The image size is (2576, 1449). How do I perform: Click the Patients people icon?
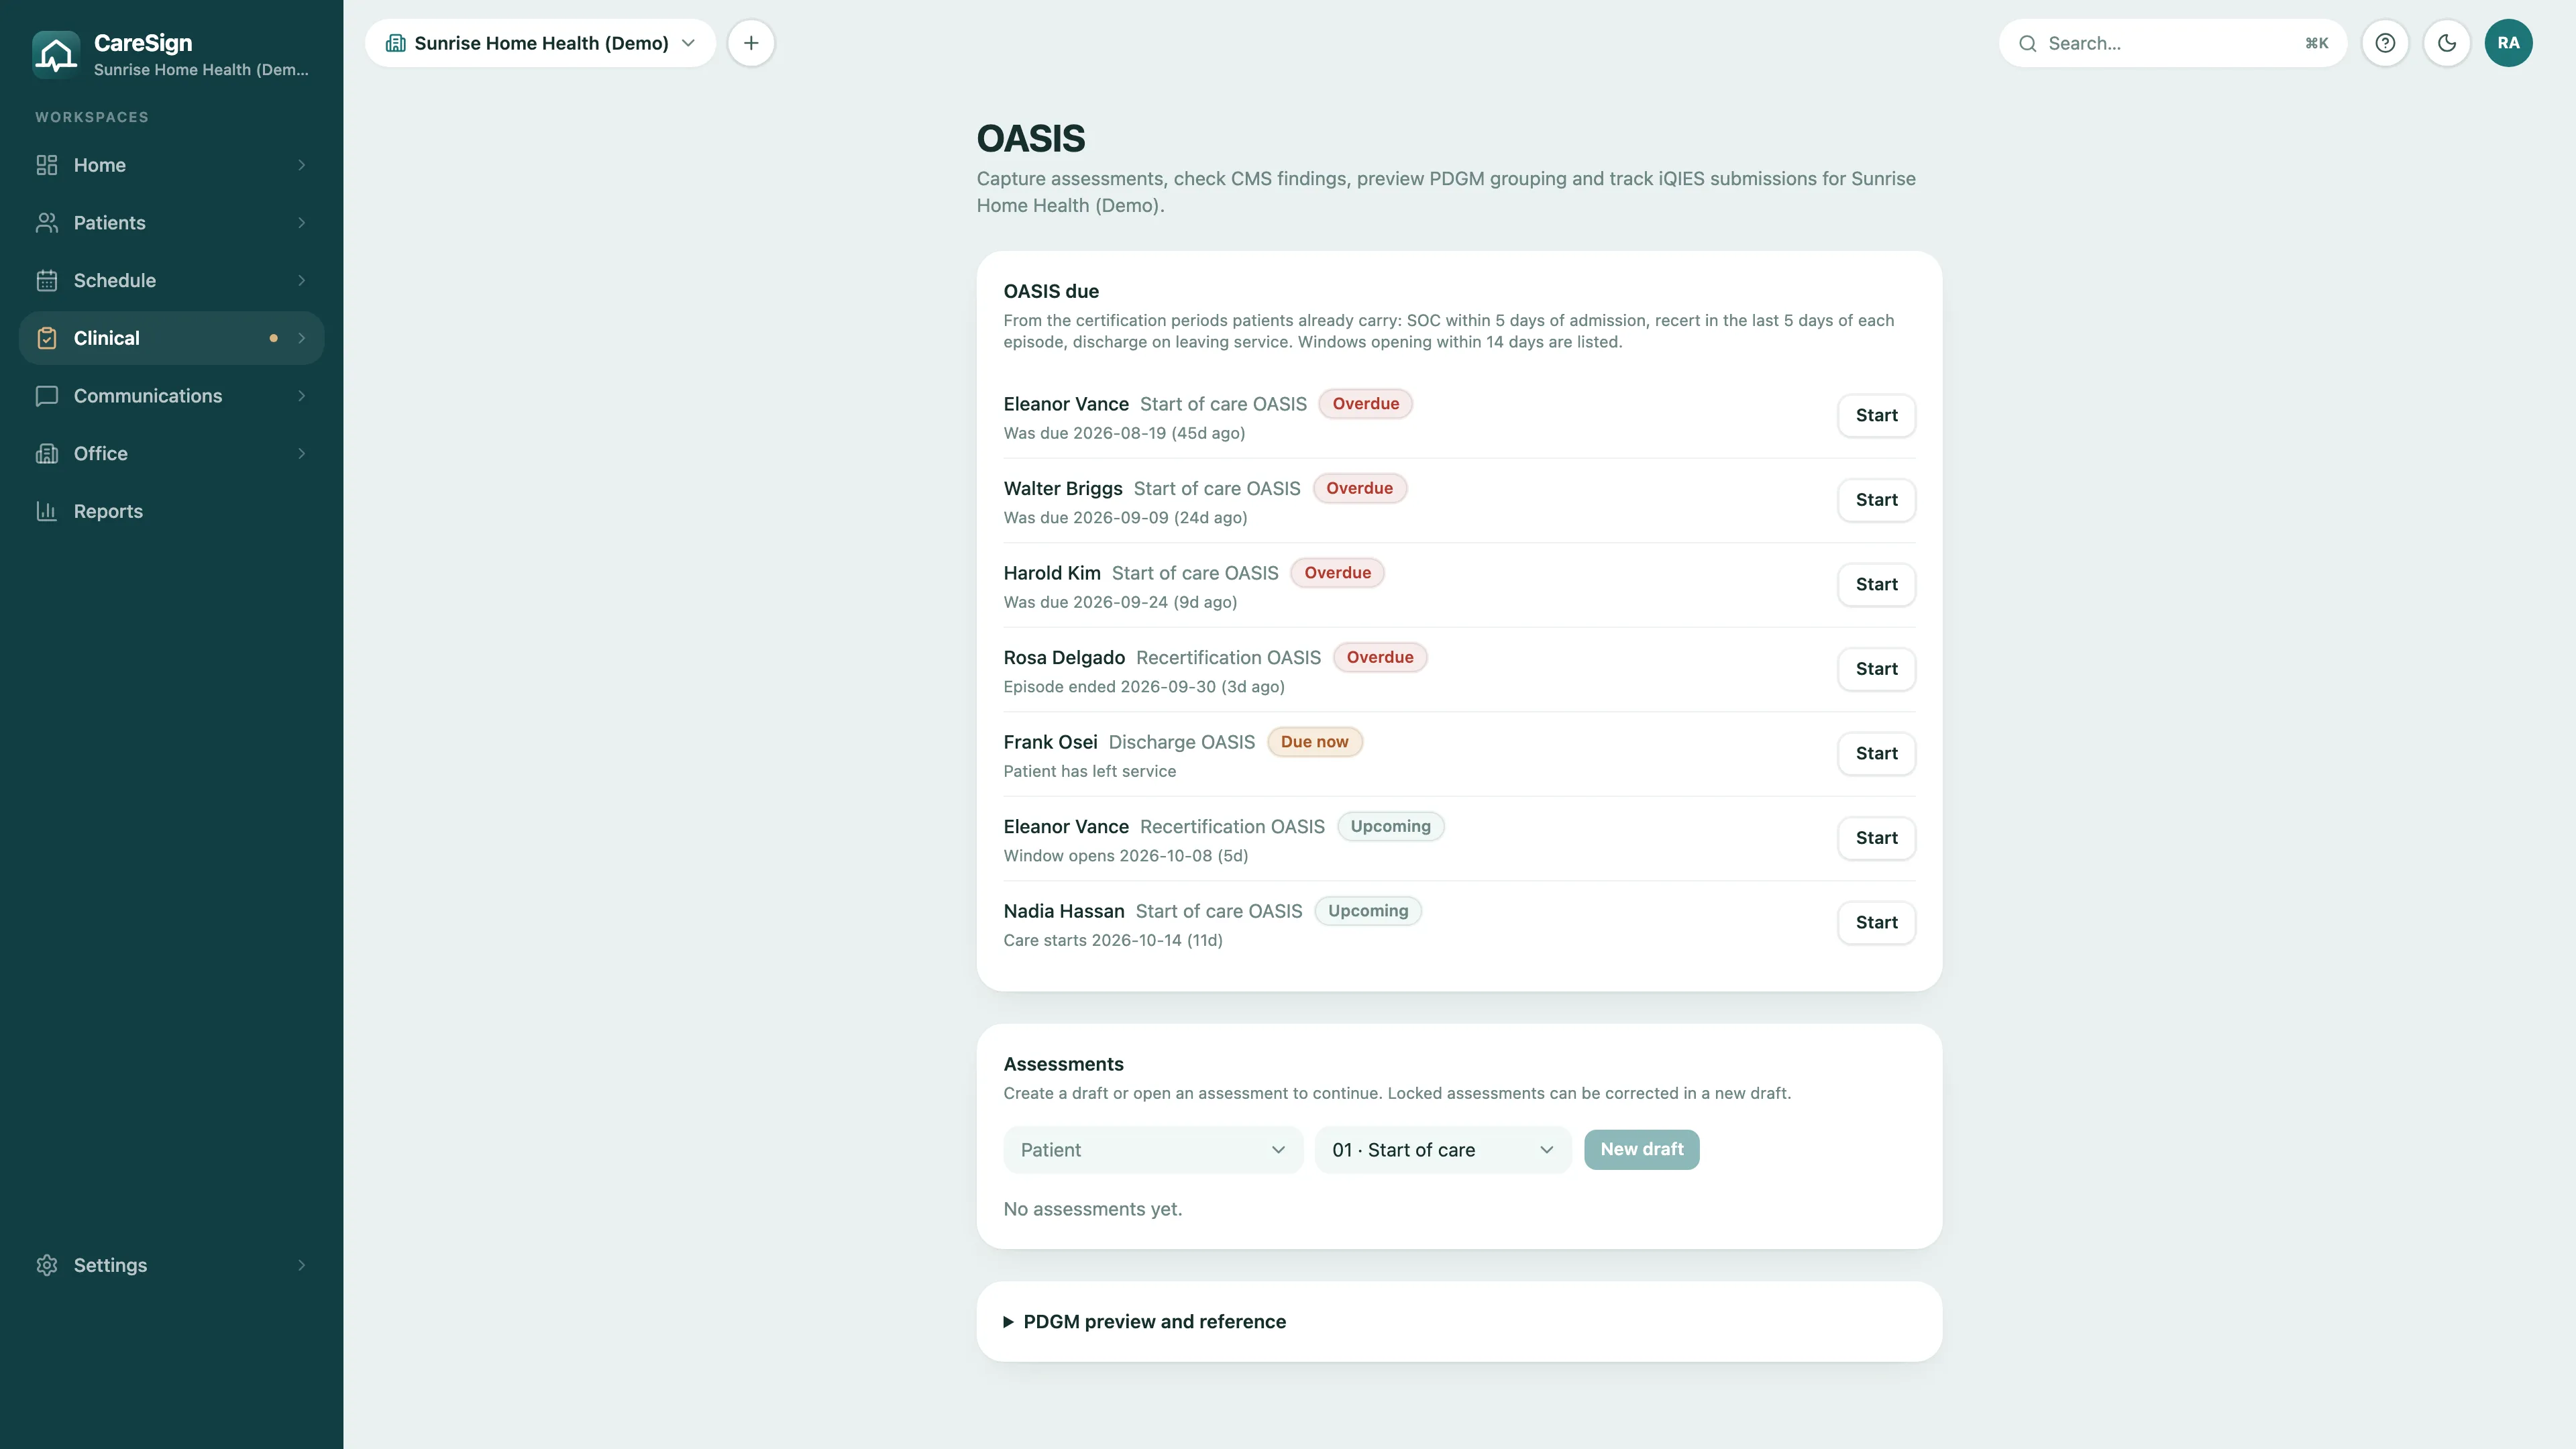coord(47,223)
